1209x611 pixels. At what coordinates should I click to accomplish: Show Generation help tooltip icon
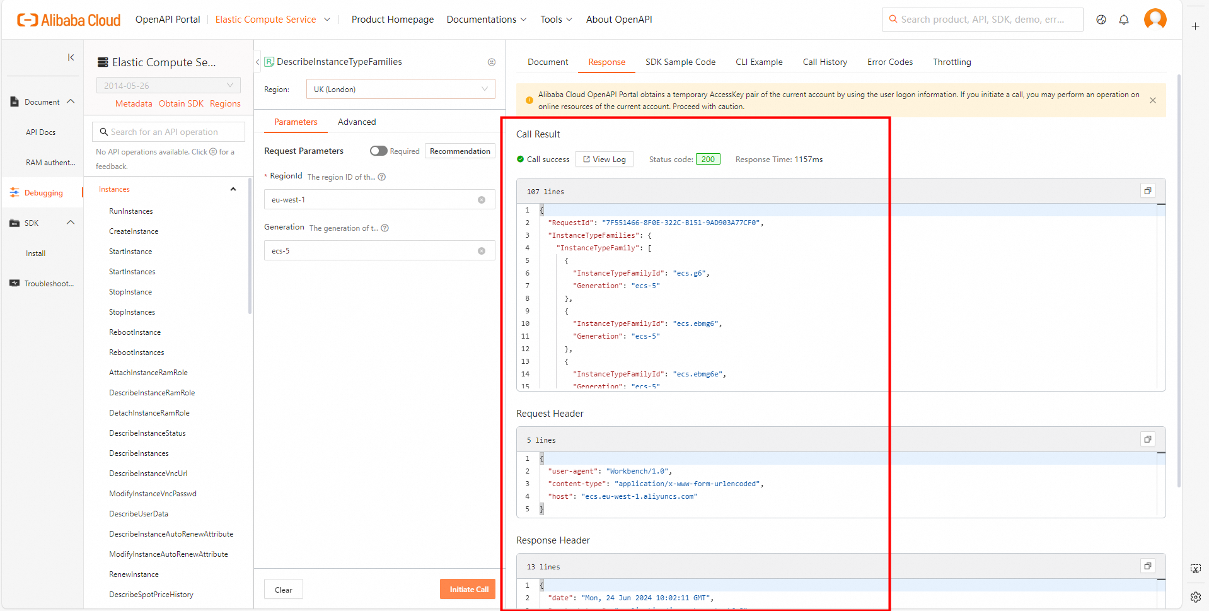click(x=385, y=228)
